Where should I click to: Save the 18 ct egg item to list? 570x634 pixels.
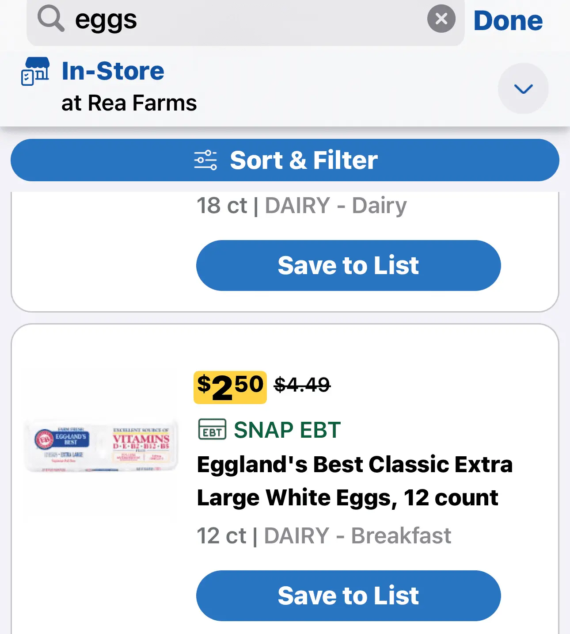(x=348, y=265)
